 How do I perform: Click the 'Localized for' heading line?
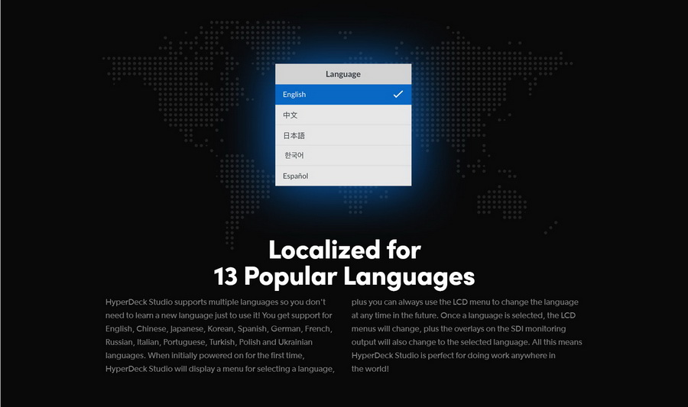(344, 250)
